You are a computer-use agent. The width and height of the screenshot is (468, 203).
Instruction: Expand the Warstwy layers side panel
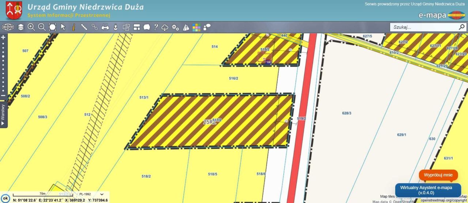point(3,115)
